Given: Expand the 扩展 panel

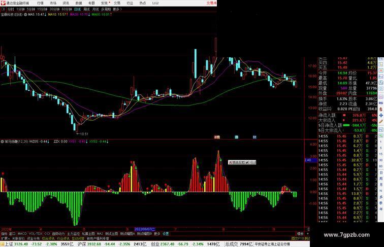Looking at the screenshot, I should click(5, 238).
